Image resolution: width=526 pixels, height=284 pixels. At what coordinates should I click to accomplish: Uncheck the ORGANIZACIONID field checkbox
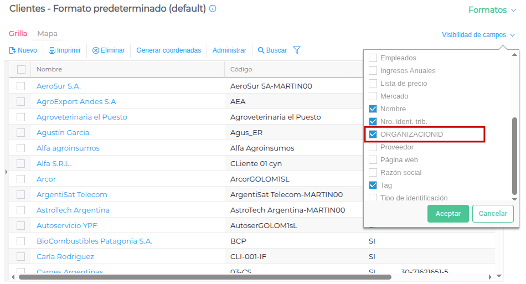click(373, 135)
